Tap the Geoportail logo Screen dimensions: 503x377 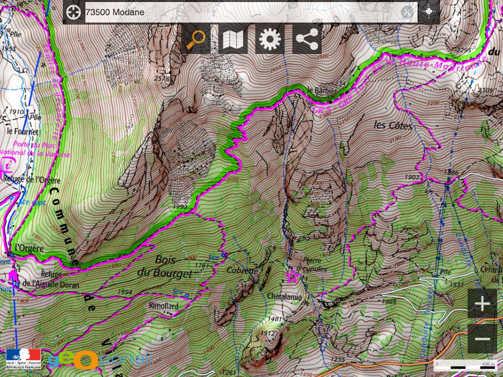click(99, 360)
